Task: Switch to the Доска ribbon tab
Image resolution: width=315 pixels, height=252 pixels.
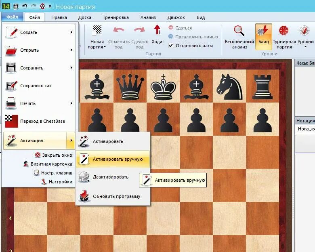Action: [84, 17]
